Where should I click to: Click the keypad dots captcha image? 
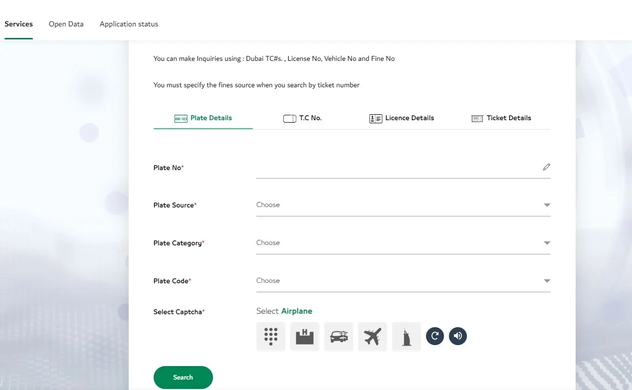[x=270, y=336]
